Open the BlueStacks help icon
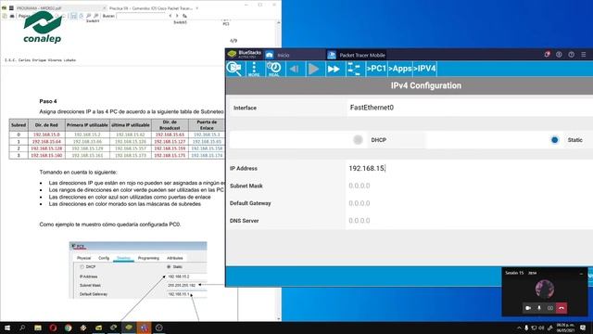 tap(572, 55)
